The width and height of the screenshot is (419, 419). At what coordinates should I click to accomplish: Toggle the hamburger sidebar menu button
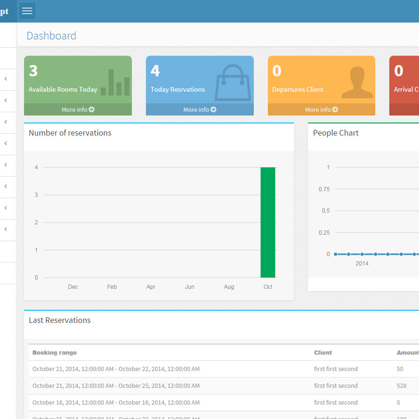click(x=27, y=11)
